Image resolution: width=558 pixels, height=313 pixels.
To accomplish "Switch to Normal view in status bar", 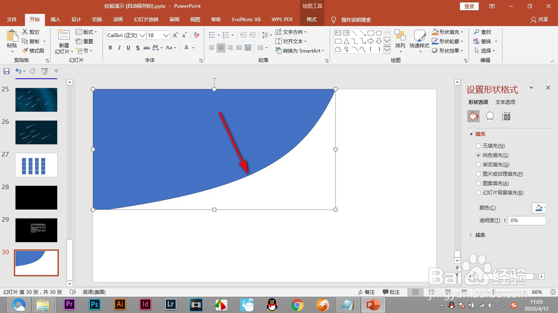I will pyautogui.click(x=415, y=292).
